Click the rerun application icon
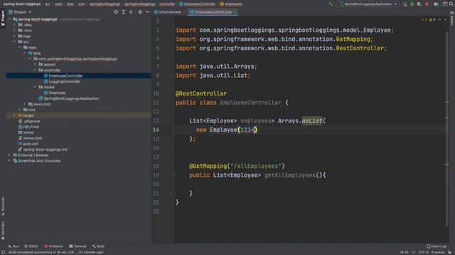Viewport: 455px width, 255px height. [405, 4]
